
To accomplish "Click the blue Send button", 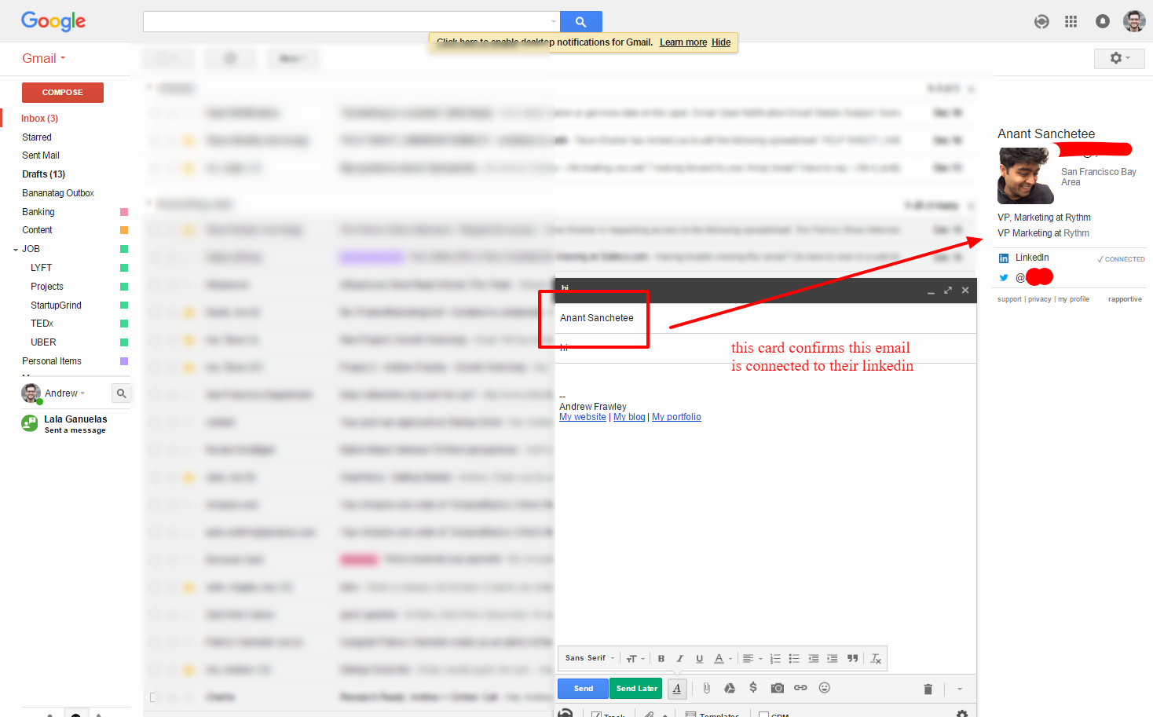I will (583, 689).
